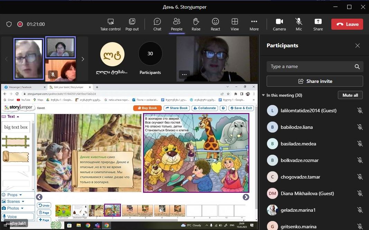Toggle mic icon for geladze.marina1
This screenshot has height=230, width=369.
pos(360,210)
